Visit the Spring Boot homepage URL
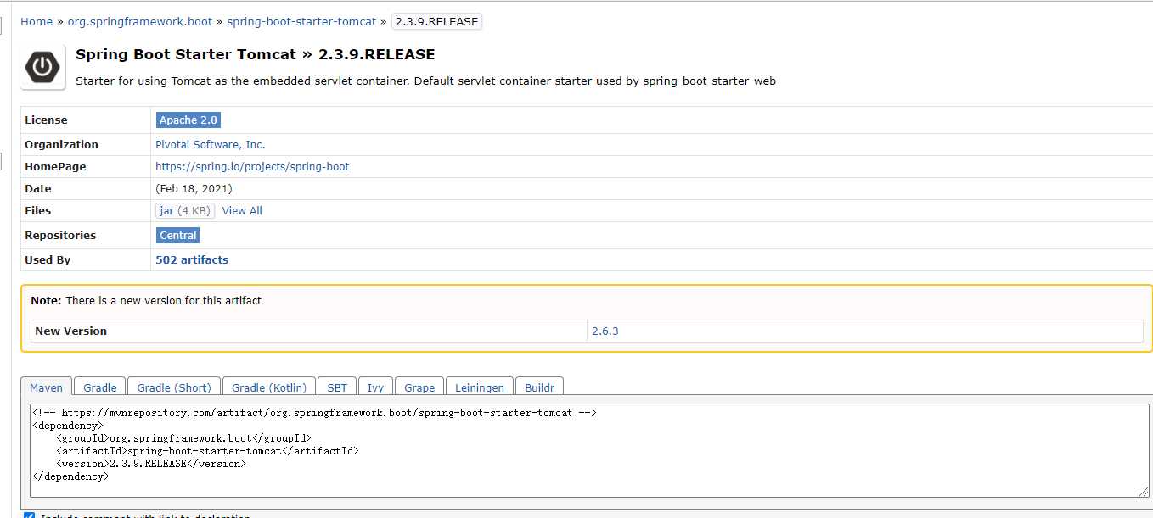 pos(252,166)
